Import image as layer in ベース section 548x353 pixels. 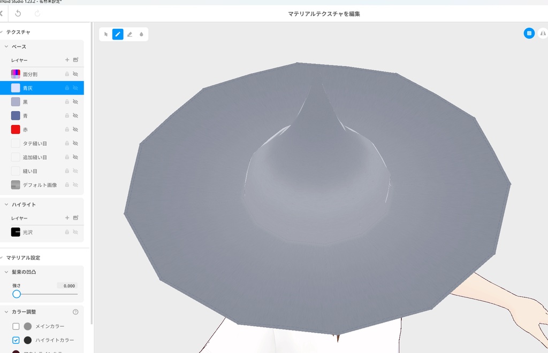click(75, 60)
